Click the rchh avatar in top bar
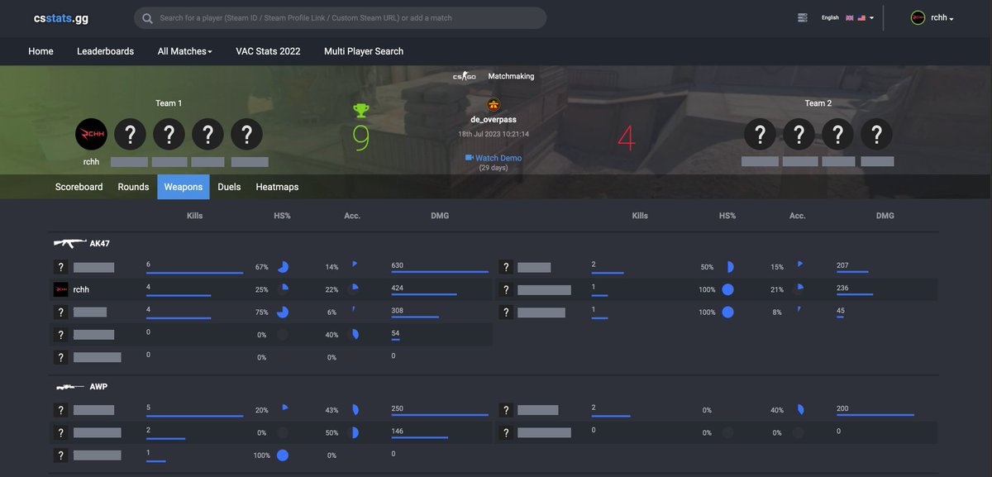The width and height of the screenshot is (992, 477). (918, 17)
